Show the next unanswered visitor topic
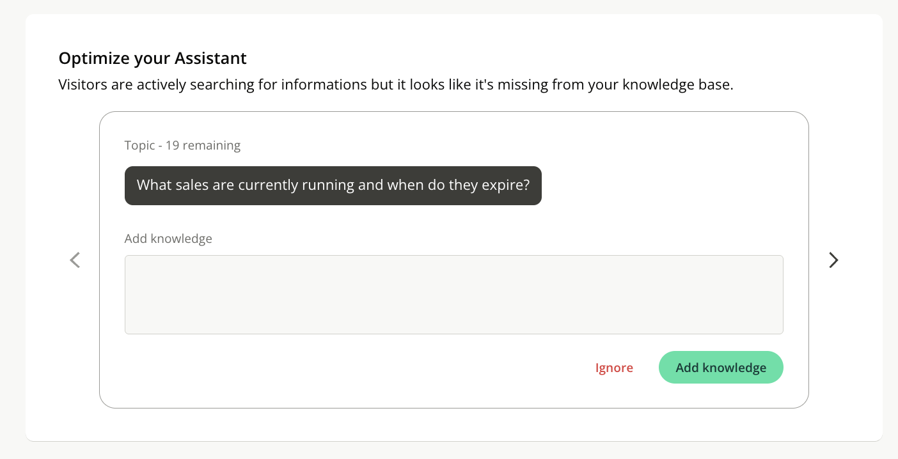The width and height of the screenshot is (898, 459). click(833, 260)
